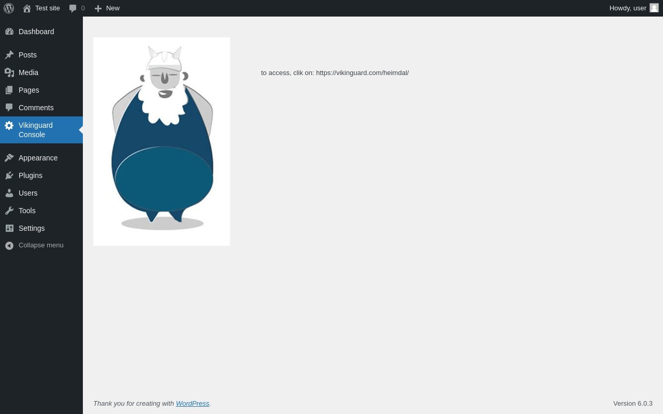Click the Tools wrench icon
The image size is (663, 414).
[x=9, y=211]
